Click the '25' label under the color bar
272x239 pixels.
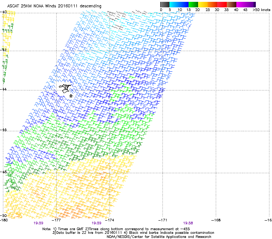pyautogui.click(x=208, y=10)
